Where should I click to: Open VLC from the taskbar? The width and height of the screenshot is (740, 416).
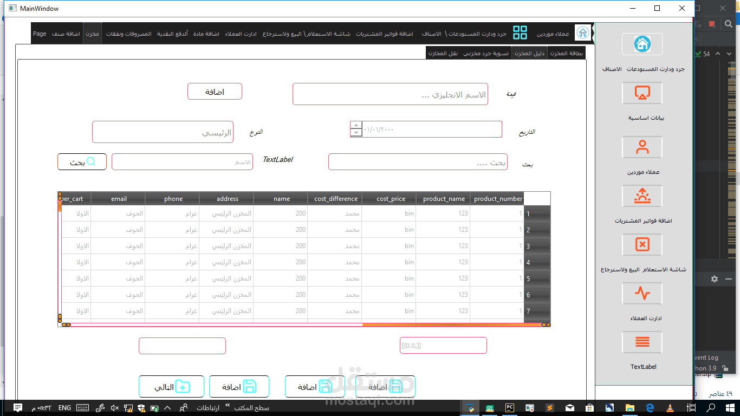670,408
